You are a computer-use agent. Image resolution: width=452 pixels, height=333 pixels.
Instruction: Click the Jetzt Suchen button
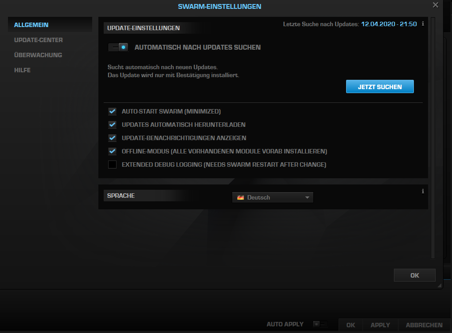click(x=380, y=86)
